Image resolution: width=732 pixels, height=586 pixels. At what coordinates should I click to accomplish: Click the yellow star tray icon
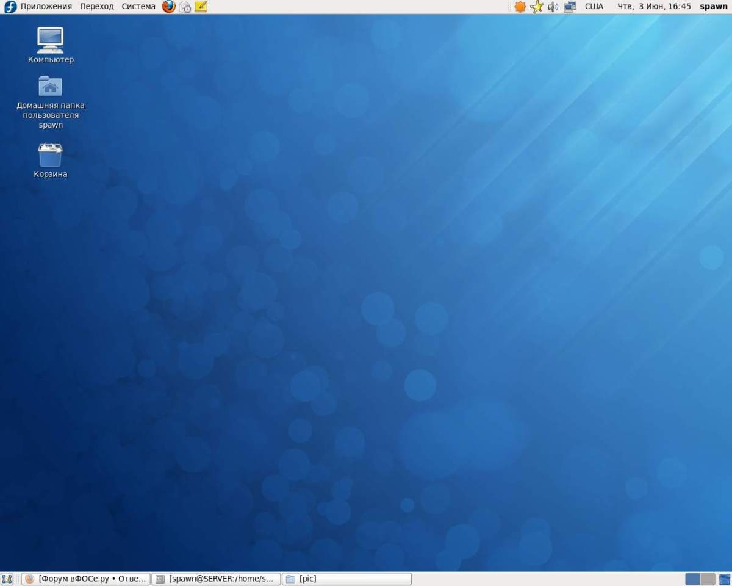tap(537, 7)
